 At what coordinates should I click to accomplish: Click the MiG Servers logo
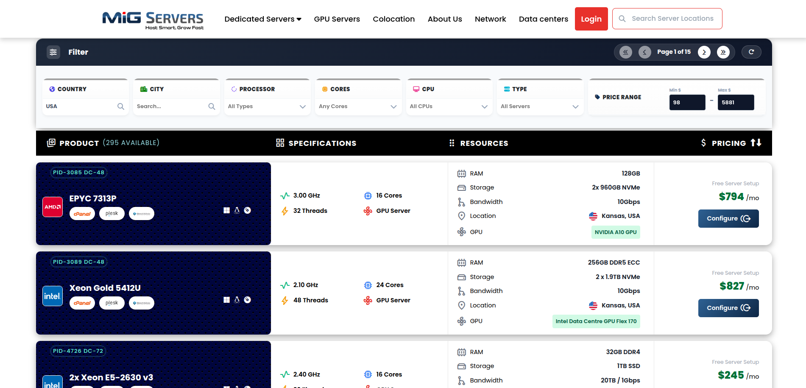pos(153,20)
